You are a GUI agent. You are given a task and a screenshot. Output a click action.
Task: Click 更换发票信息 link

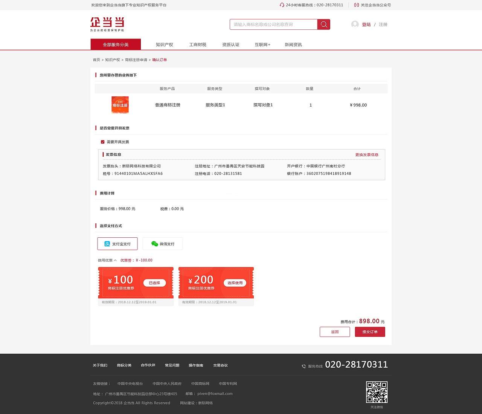coord(367,155)
